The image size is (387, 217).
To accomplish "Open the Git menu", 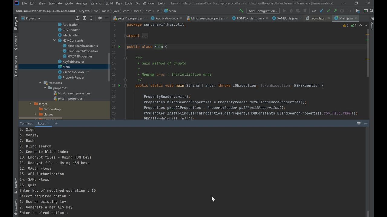I will tap(138, 3).
